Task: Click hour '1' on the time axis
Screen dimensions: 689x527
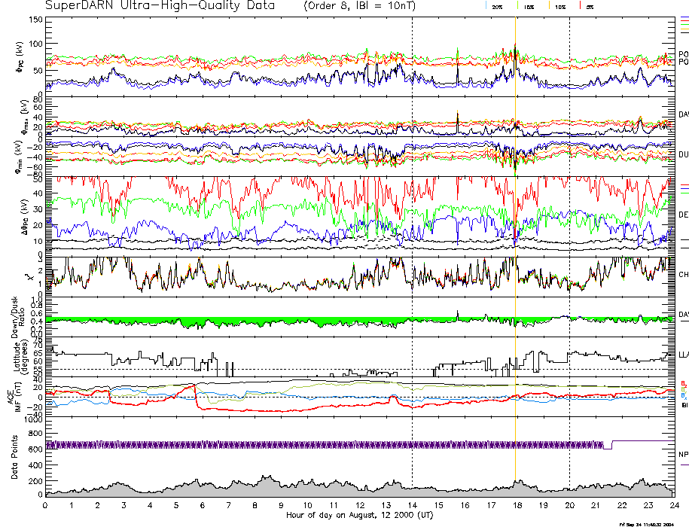Action: (x=72, y=505)
